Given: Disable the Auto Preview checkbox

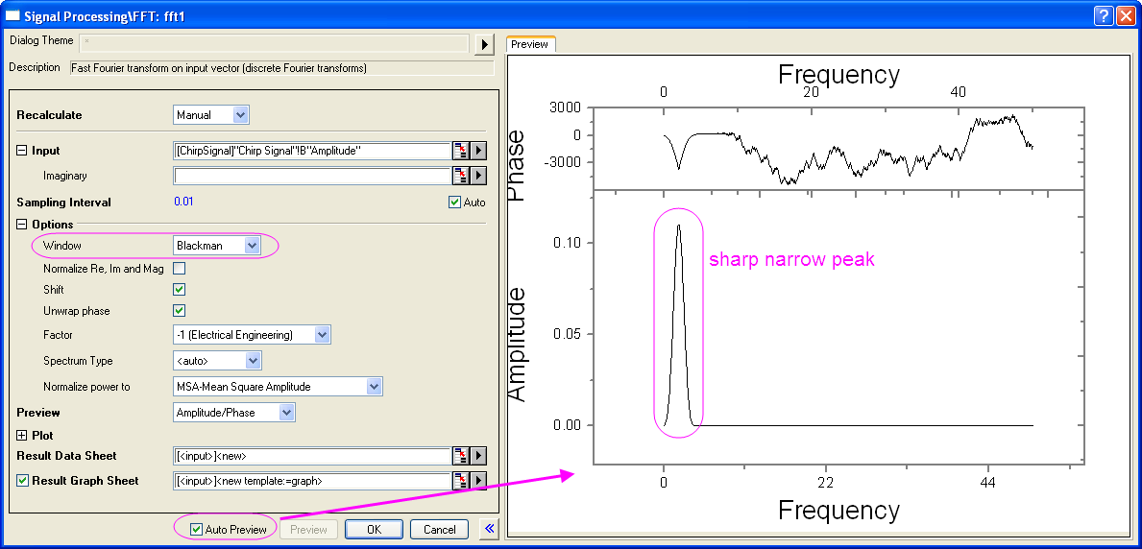Looking at the screenshot, I should point(196,530).
